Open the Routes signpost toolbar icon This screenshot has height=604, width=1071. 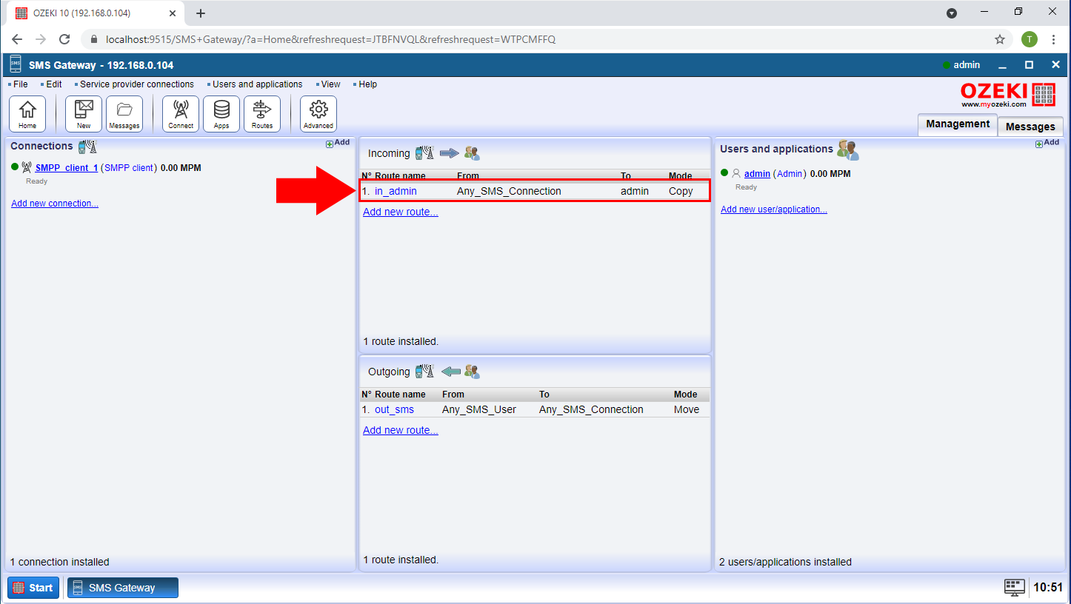tap(262, 114)
